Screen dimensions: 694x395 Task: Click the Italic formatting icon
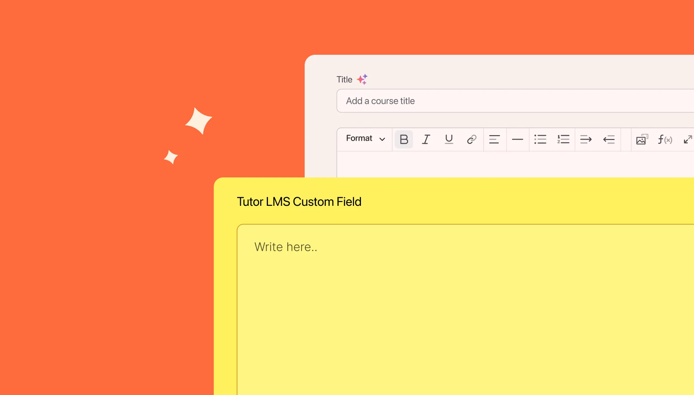[x=426, y=139]
